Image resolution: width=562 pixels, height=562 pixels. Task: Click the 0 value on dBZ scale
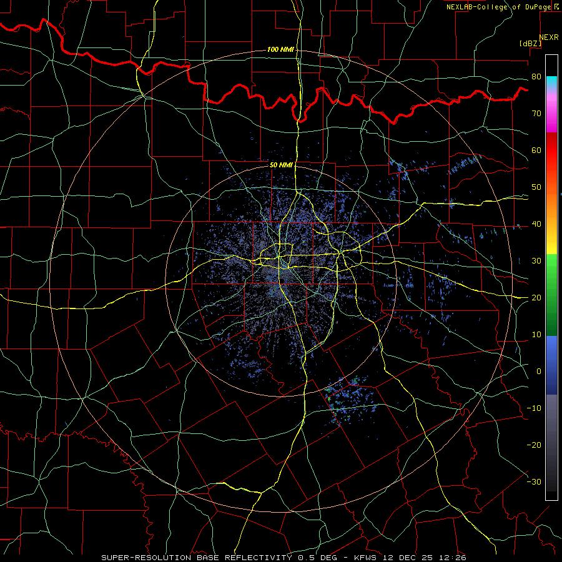click(x=539, y=372)
